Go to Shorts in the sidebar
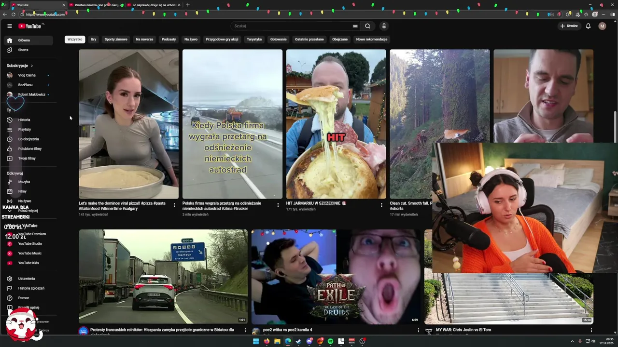The width and height of the screenshot is (618, 347). coord(28,50)
